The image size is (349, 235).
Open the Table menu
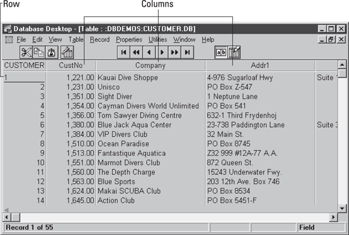pyautogui.click(x=76, y=40)
